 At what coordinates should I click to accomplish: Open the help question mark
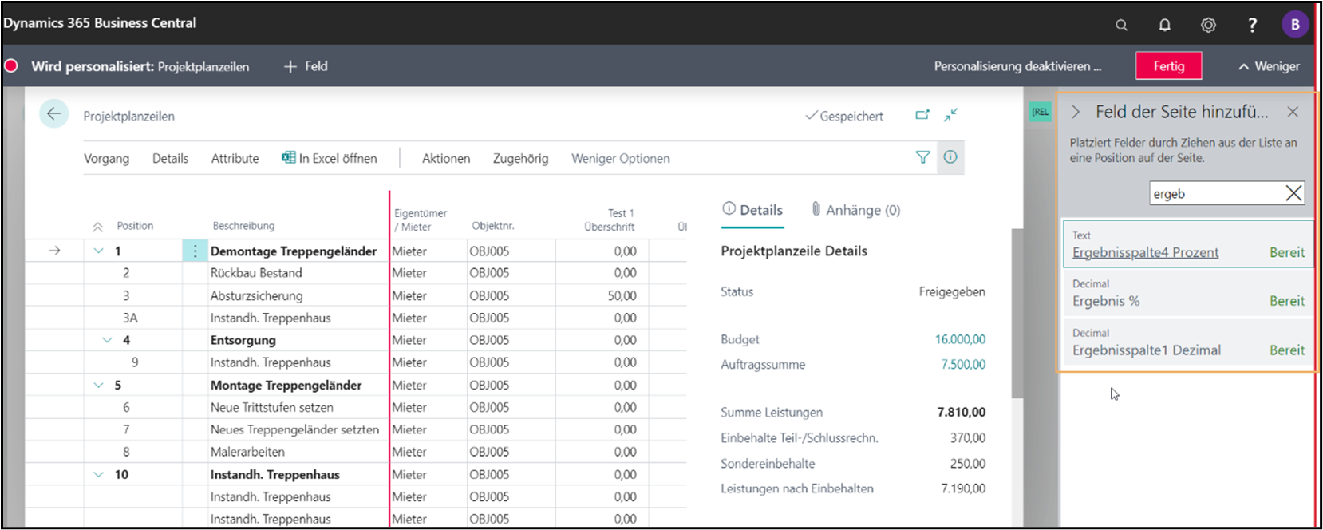[1252, 25]
